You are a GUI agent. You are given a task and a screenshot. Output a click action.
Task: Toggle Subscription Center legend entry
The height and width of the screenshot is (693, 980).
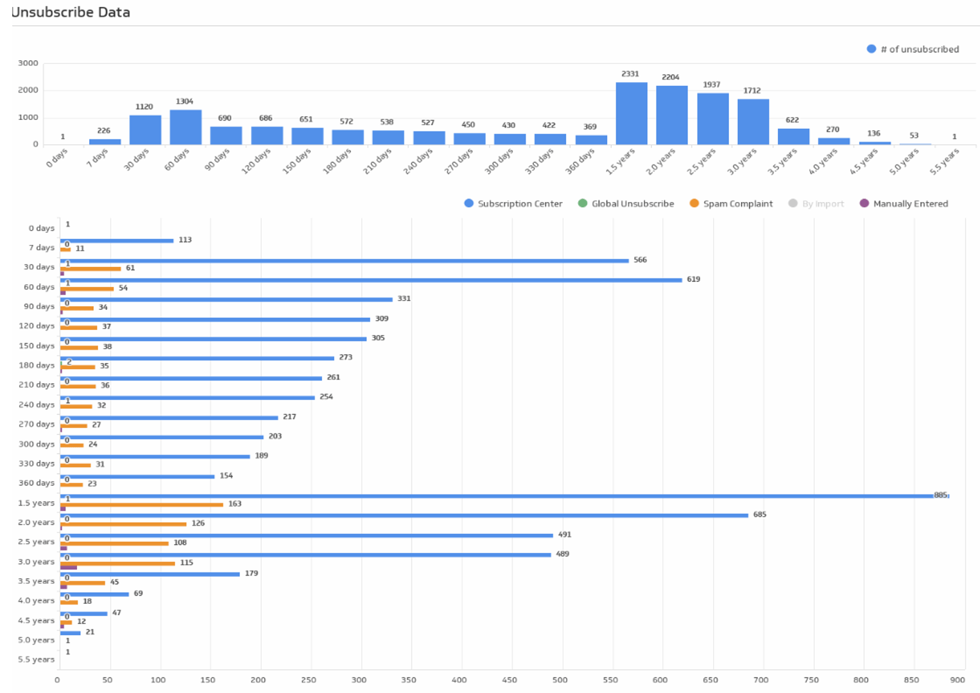pyautogui.click(x=513, y=203)
